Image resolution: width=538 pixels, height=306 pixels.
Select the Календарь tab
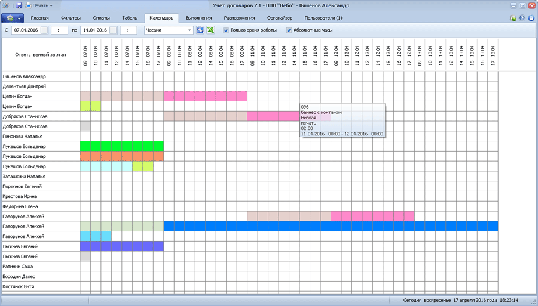tap(161, 18)
